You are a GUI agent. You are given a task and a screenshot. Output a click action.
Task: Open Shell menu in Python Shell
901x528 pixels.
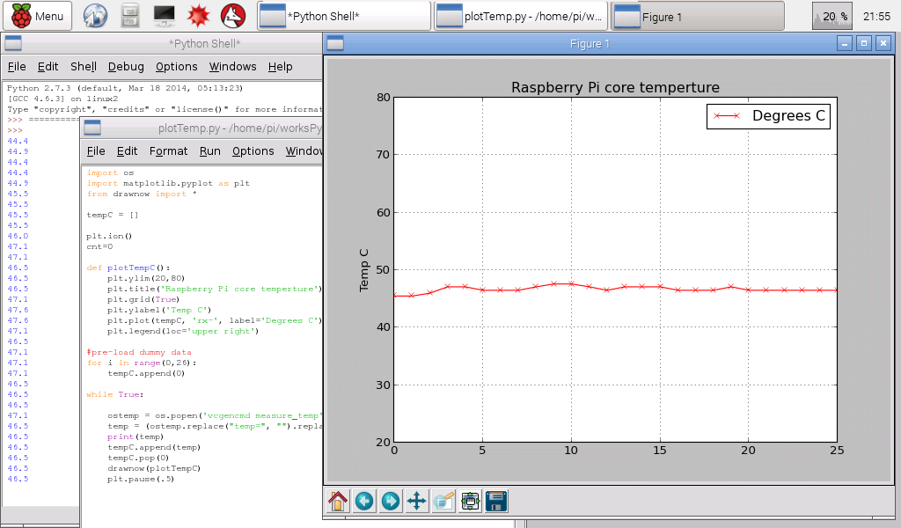(84, 67)
